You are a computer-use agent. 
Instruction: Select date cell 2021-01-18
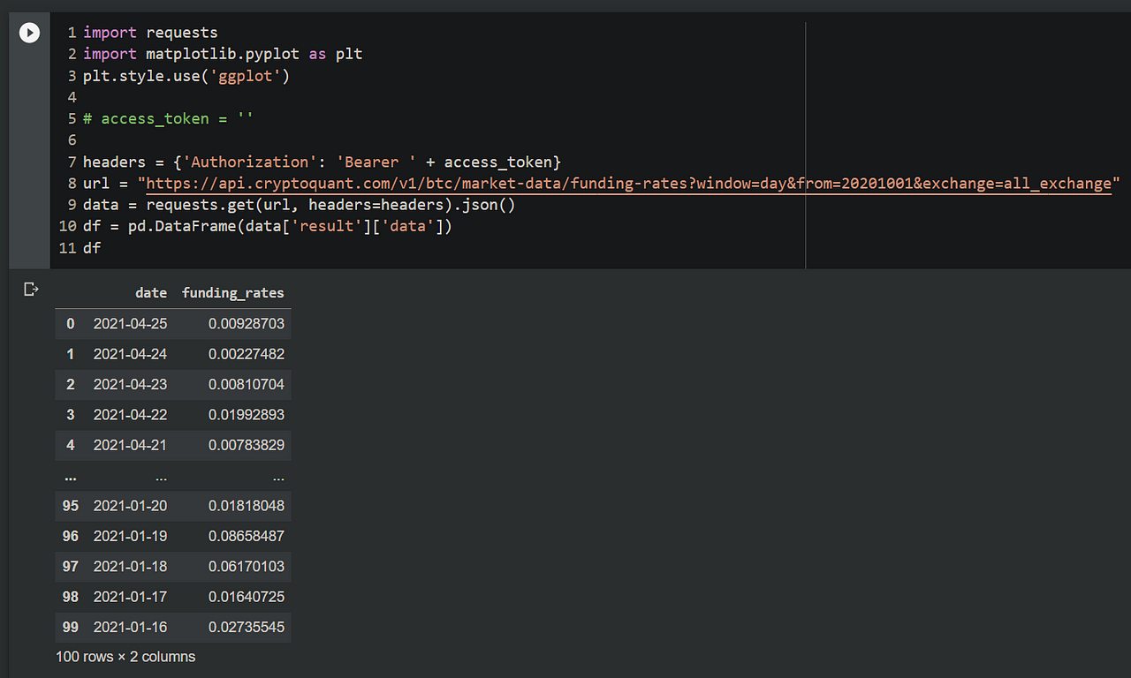pyautogui.click(x=130, y=566)
